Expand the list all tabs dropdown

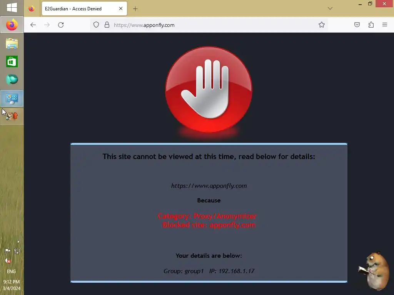330,8
